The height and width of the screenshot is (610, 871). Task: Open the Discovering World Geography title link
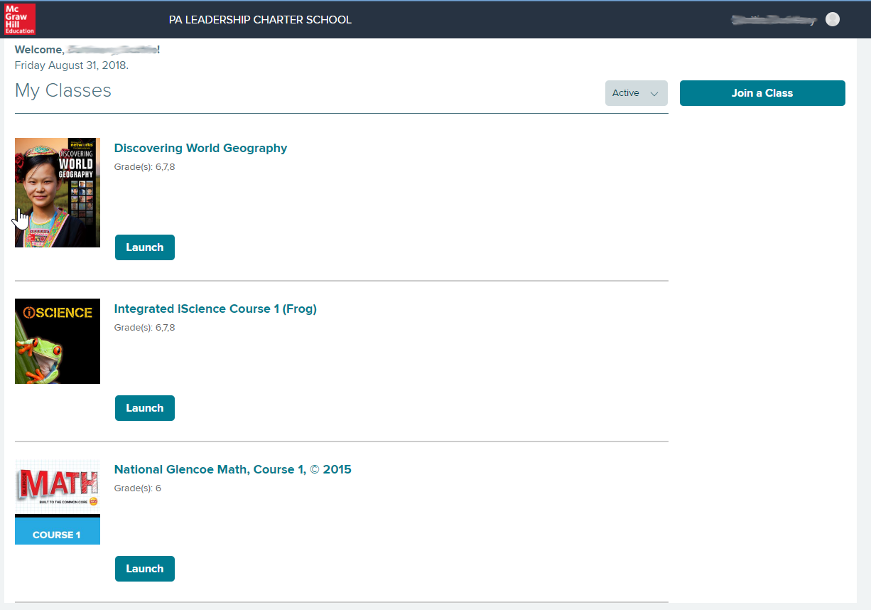(200, 149)
